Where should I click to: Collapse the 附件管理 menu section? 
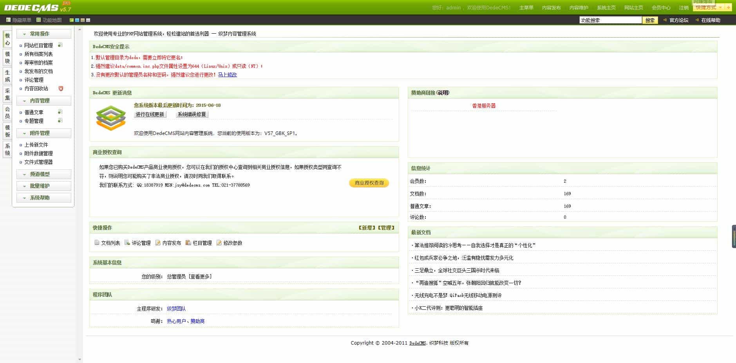coord(44,133)
